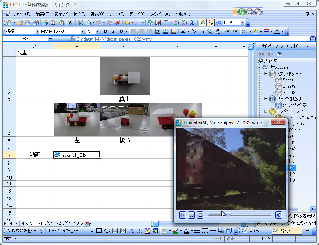Open the Name Box dropdown arrow

click(50, 39)
